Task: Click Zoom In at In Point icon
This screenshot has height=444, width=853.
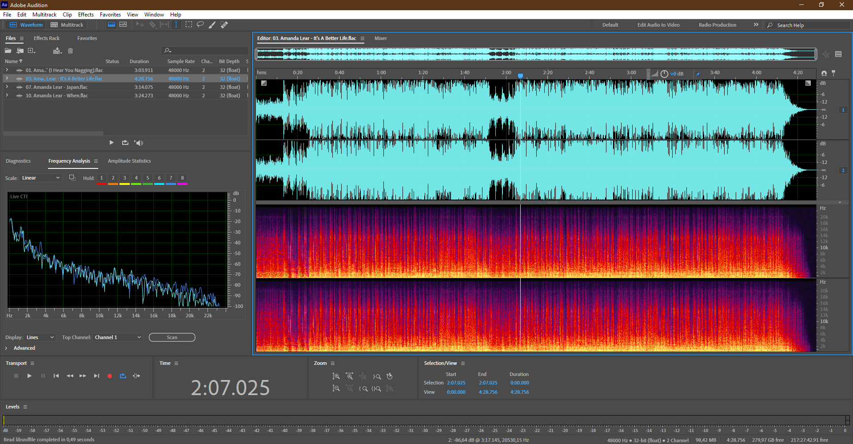Action: click(x=363, y=388)
